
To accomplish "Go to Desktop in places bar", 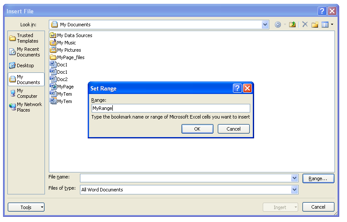I will click(26, 66).
